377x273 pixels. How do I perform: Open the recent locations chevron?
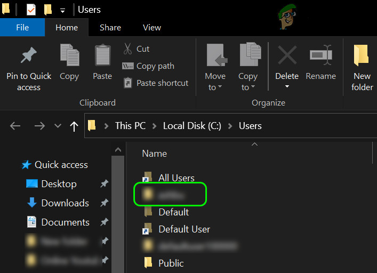click(x=58, y=126)
